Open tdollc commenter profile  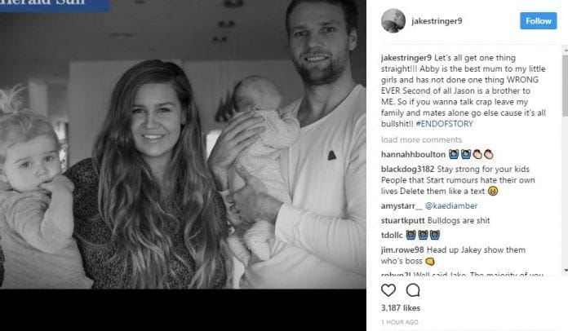click(392, 235)
